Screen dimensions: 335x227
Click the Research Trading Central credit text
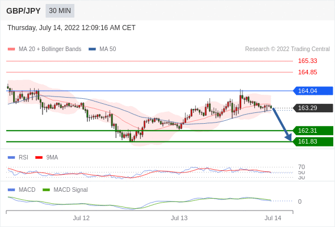click(x=287, y=49)
